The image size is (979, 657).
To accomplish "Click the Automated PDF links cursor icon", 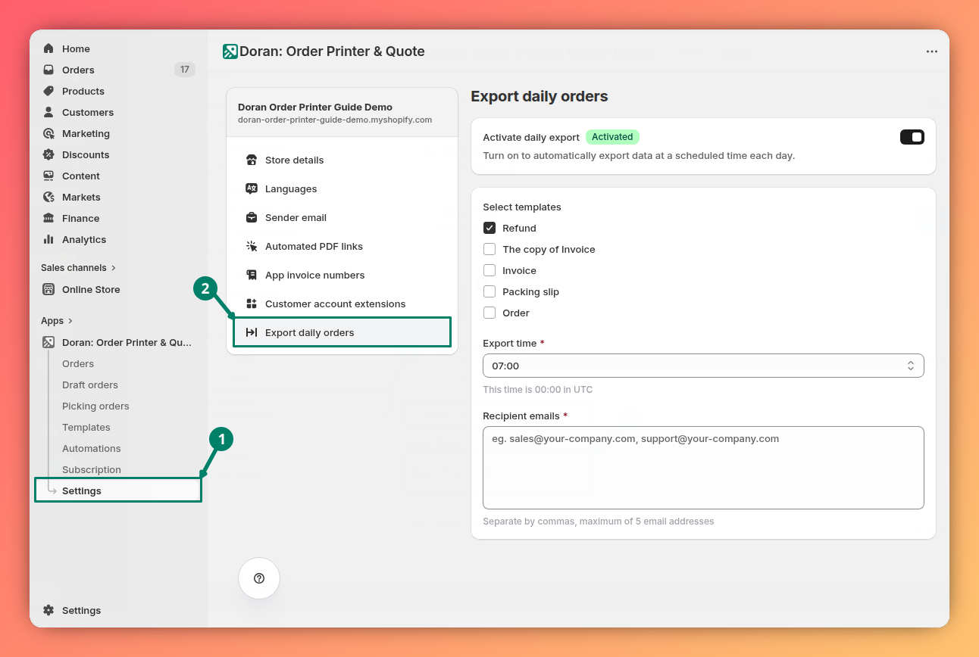I will pos(252,246).
